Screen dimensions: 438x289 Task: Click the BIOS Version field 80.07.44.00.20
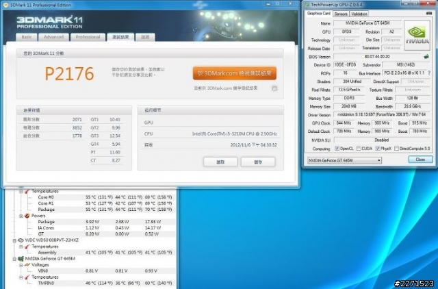click(x=377, y=56)
